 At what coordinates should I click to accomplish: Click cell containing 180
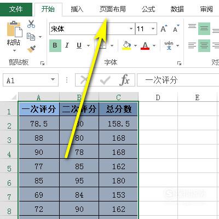coord(118,181)
